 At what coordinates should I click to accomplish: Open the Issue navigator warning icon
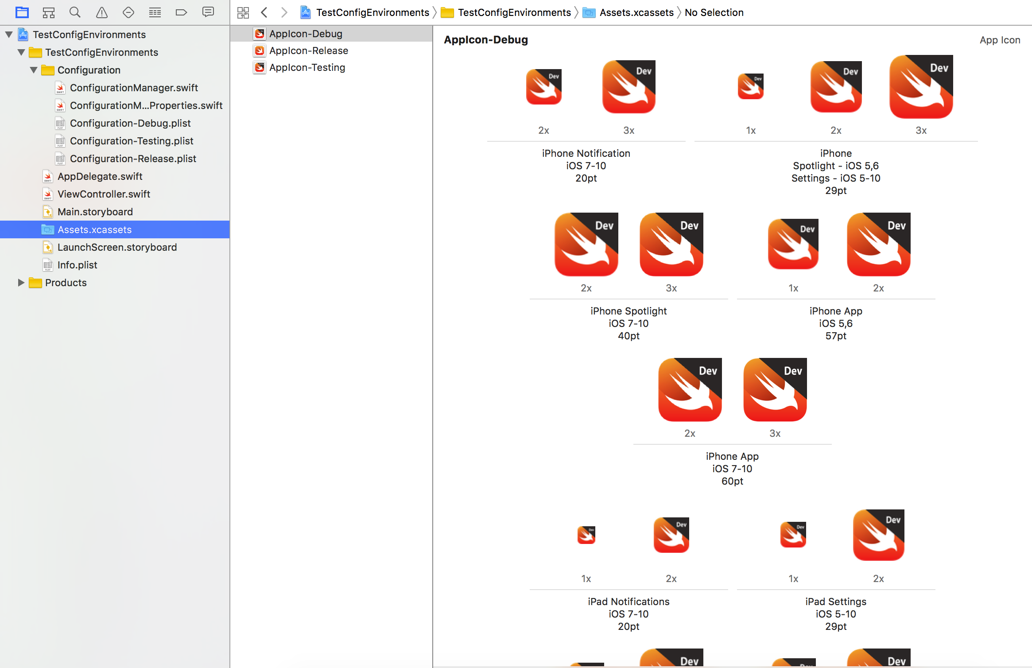102,12
